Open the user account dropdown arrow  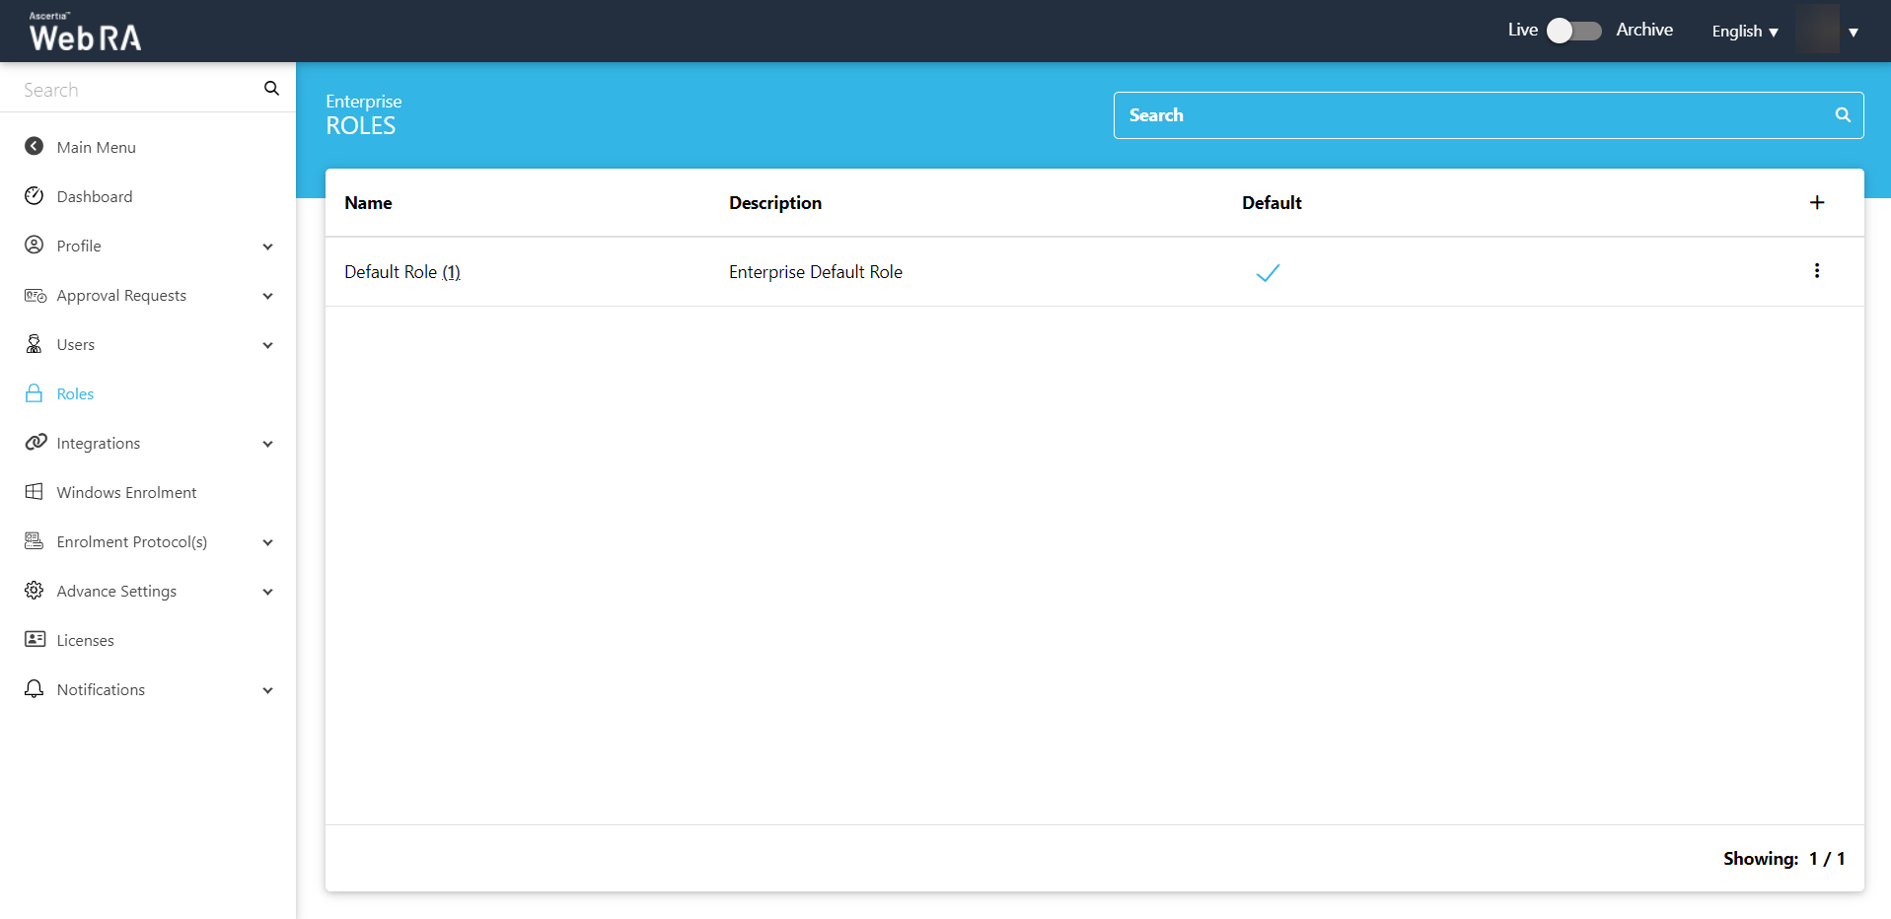click(1854, 33)
